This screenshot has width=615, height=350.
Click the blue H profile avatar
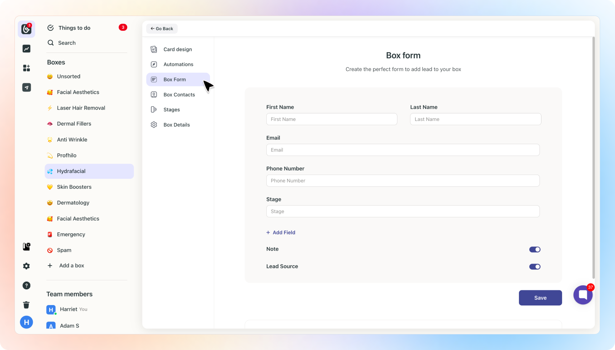click(26, 322)
